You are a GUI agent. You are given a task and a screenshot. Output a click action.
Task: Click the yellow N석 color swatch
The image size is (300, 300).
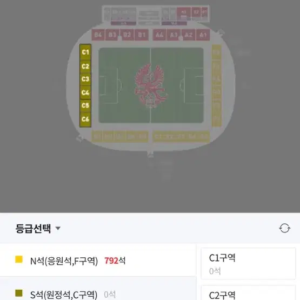tap(19, 259)
